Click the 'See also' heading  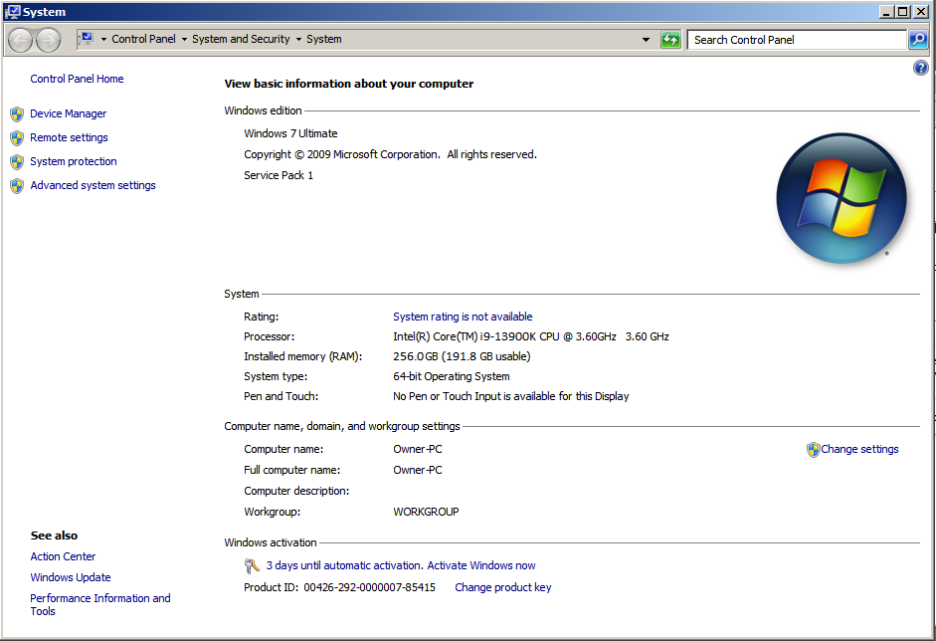(x=54, y=535)
